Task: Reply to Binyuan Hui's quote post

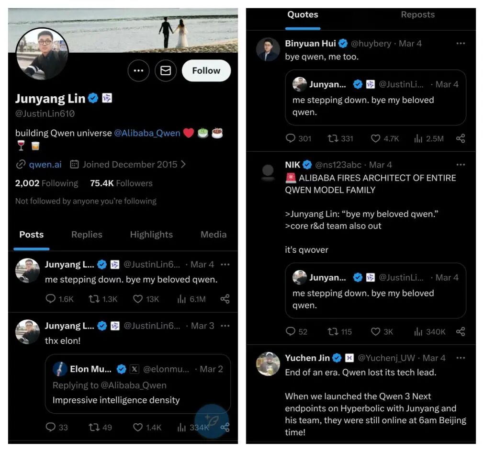Action: (x=291, y=138)
